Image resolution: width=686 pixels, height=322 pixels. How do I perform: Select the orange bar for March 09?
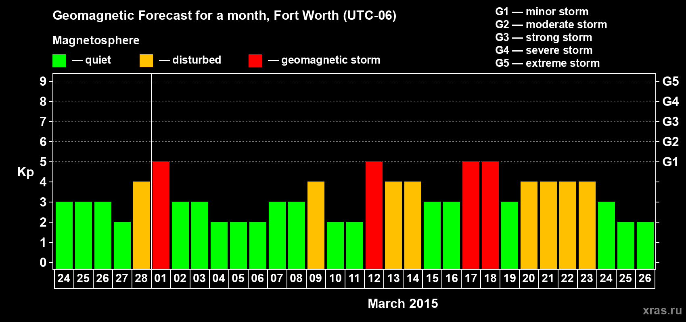click(x=316, y=225)
